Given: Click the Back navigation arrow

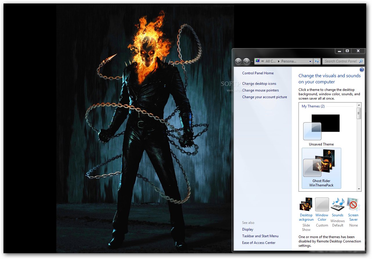Looking at the screenshot, I should (x=238, y=61).
